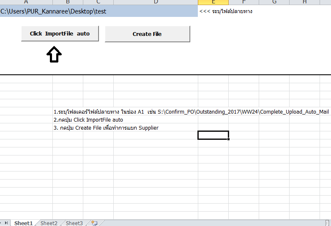Insert a new worksheet using tab icon
The height and width of the screenshot is (226, 331).
click(x=94, y=223)
